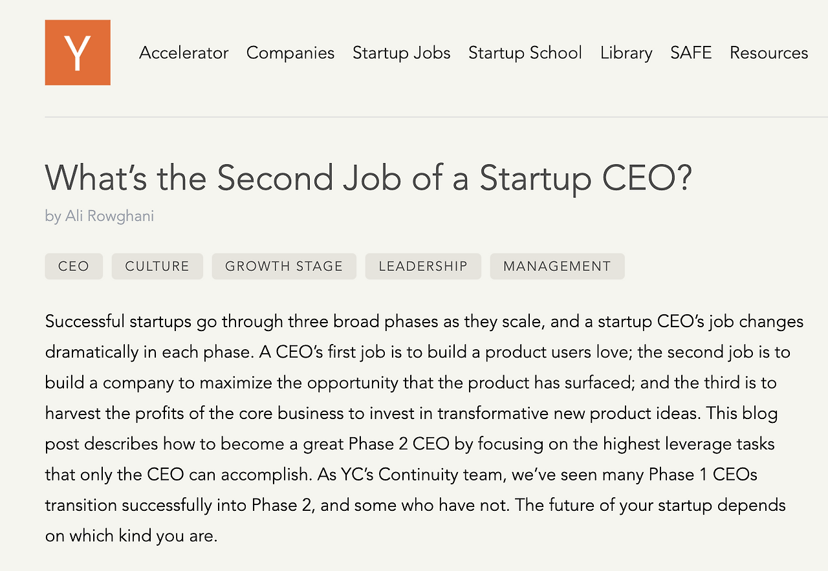The width and height of the screenshot is (828, 571).
Task: Expand the Resources menu
Action: [768, 53]
